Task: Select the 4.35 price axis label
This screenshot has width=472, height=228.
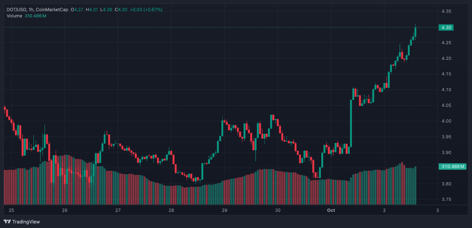Action: [446, 11]
